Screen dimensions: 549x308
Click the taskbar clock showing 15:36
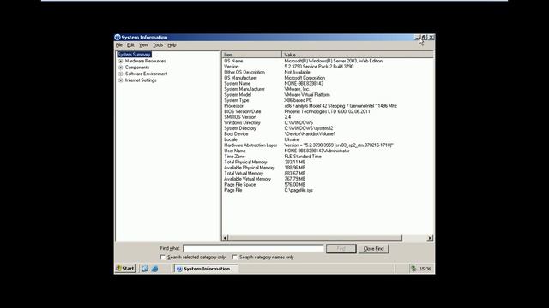coord(425,269)
